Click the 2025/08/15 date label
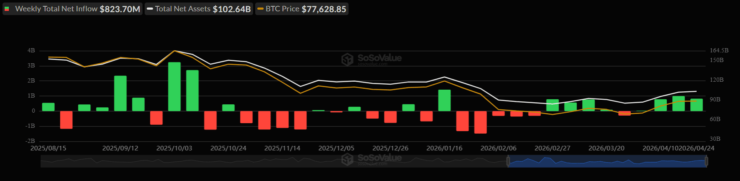The height and width of the screenshot is (181, 740). 48,148
